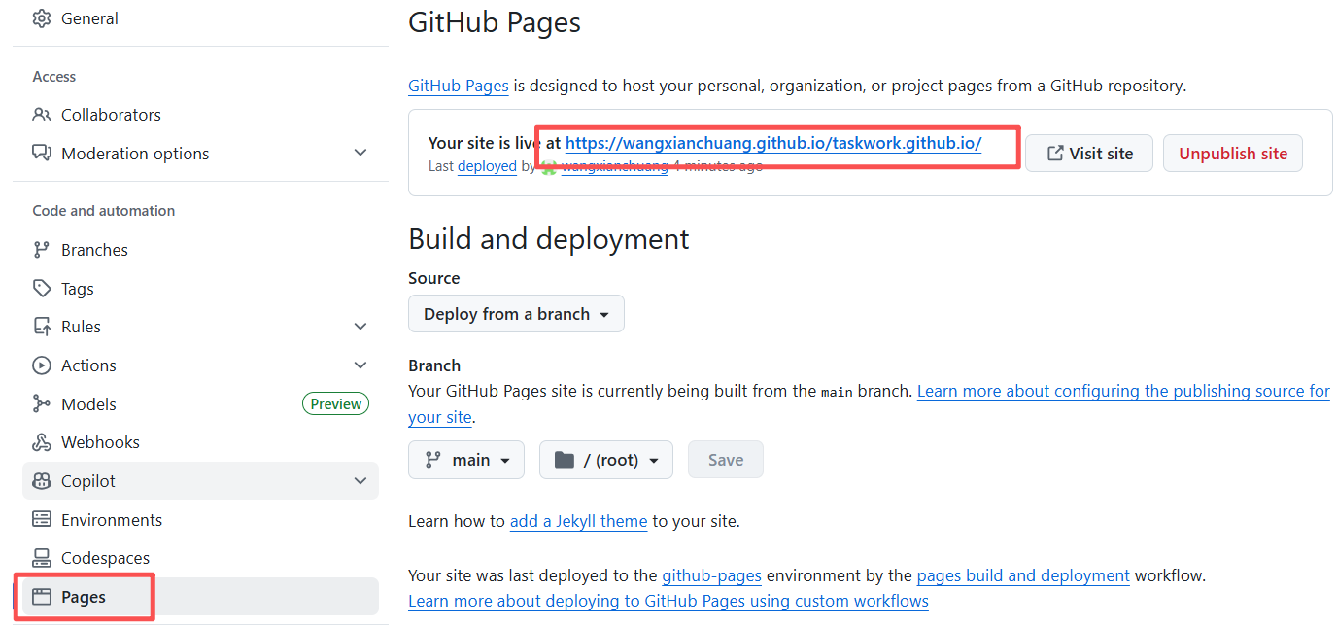Click the Collaborators people icon
Viewport: 1337px width, 626px height.
42,115
